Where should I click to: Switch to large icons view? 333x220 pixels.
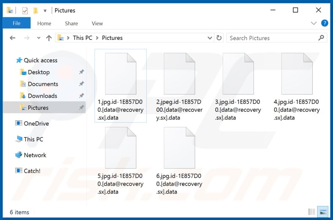(323, 212)
